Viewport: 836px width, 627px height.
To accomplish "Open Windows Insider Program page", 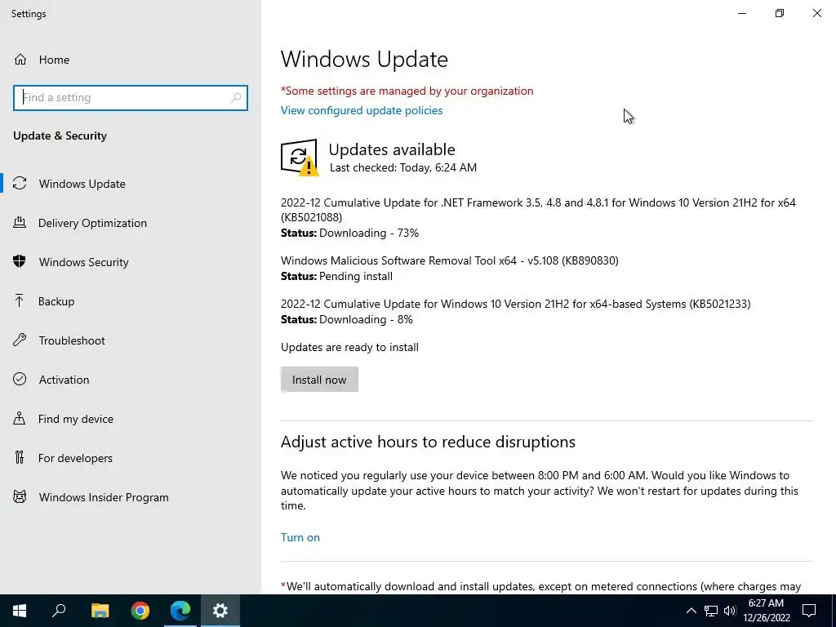I will point(131,497).
